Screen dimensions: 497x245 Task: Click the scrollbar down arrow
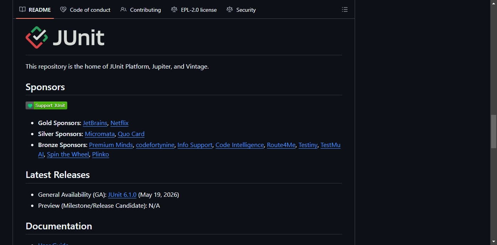493,241
